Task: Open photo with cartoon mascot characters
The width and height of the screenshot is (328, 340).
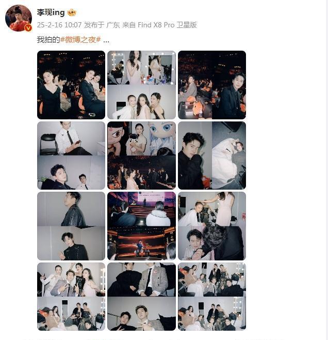Action: (x=141, y=156)
